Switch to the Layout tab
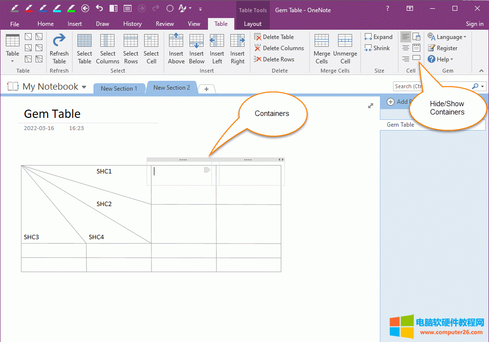The width and height of the screenshot is (489, 342). [x=252, y=23]
